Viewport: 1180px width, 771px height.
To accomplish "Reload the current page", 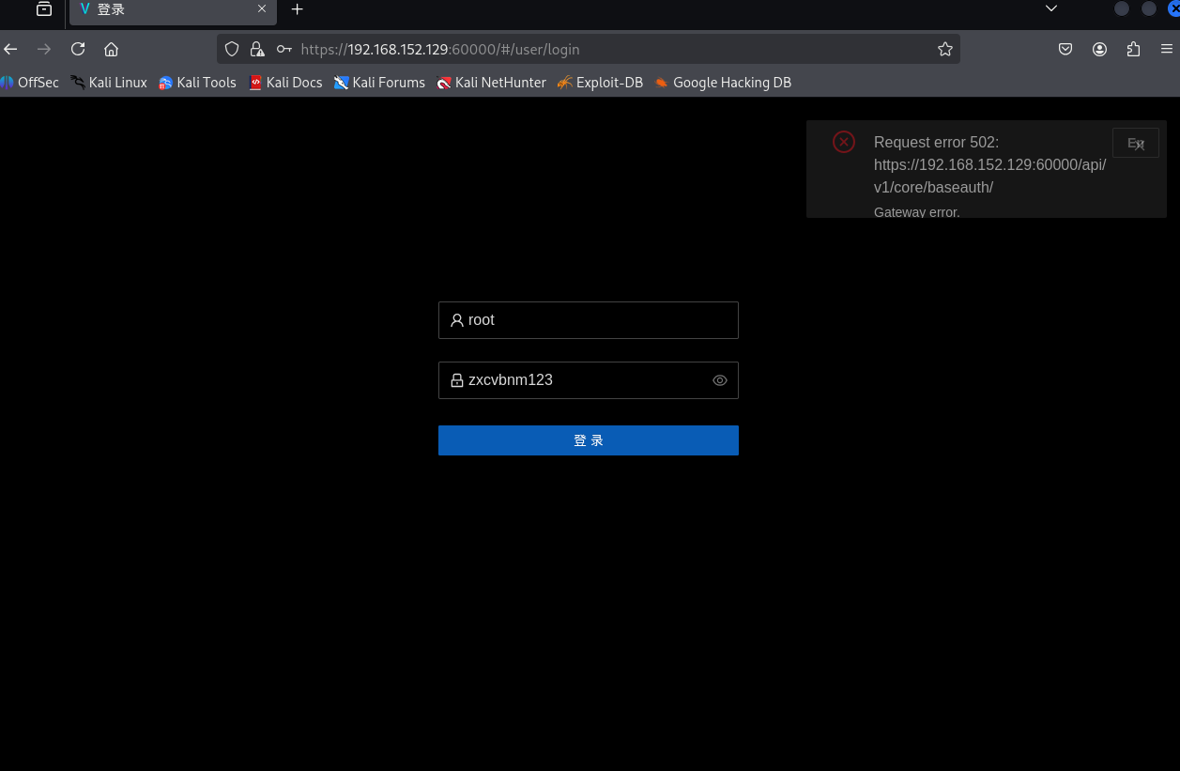I will tap(78, 49).
